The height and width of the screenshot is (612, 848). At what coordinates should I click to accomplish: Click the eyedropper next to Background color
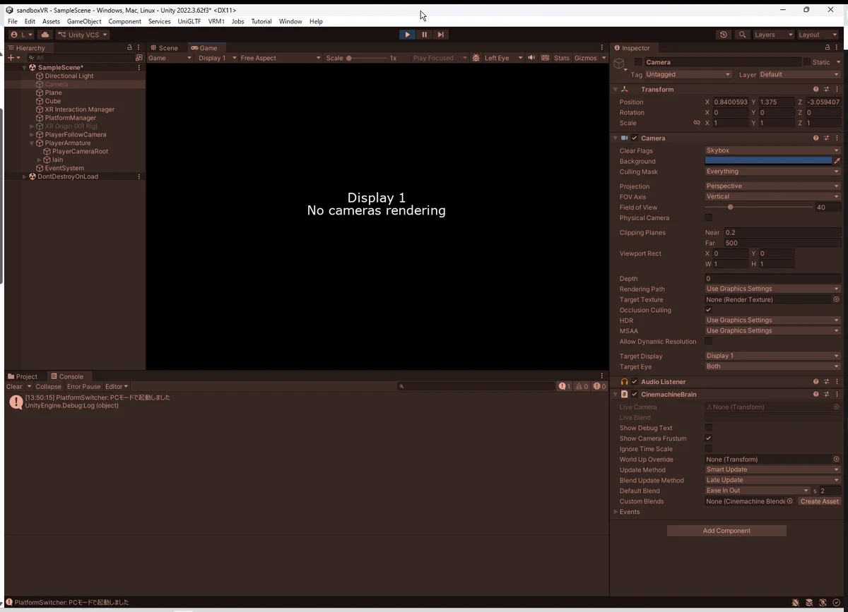tap(837, 161)
